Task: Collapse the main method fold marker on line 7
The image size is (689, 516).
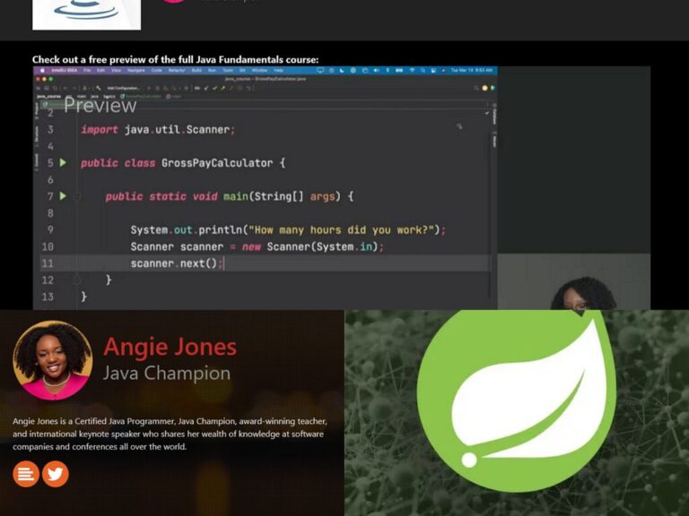Action: coord(77,196)
